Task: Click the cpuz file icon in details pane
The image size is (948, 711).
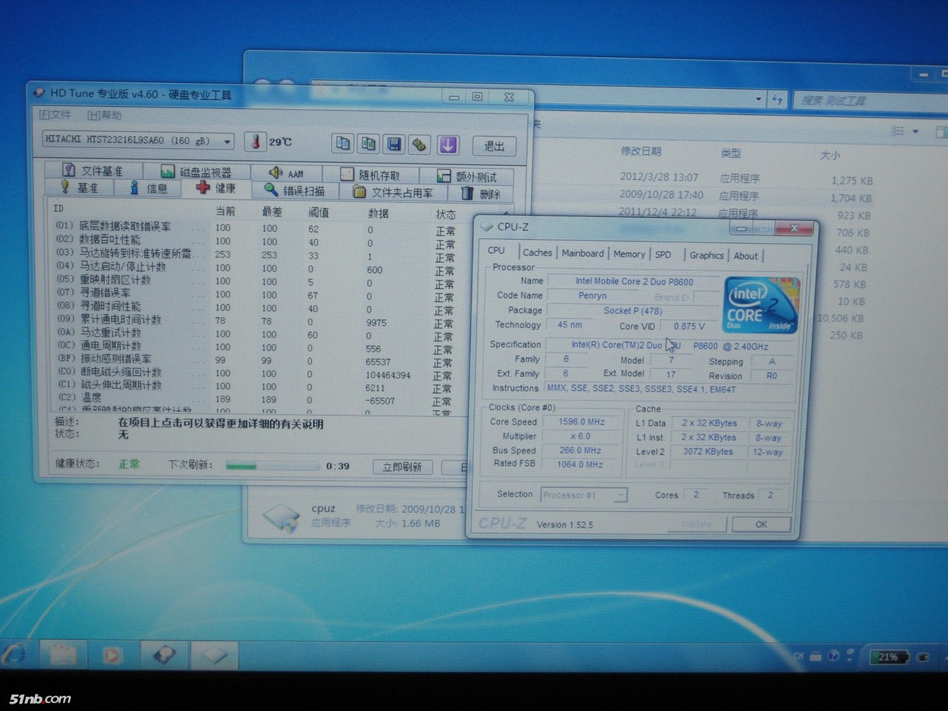Action: tap(282, 518)
